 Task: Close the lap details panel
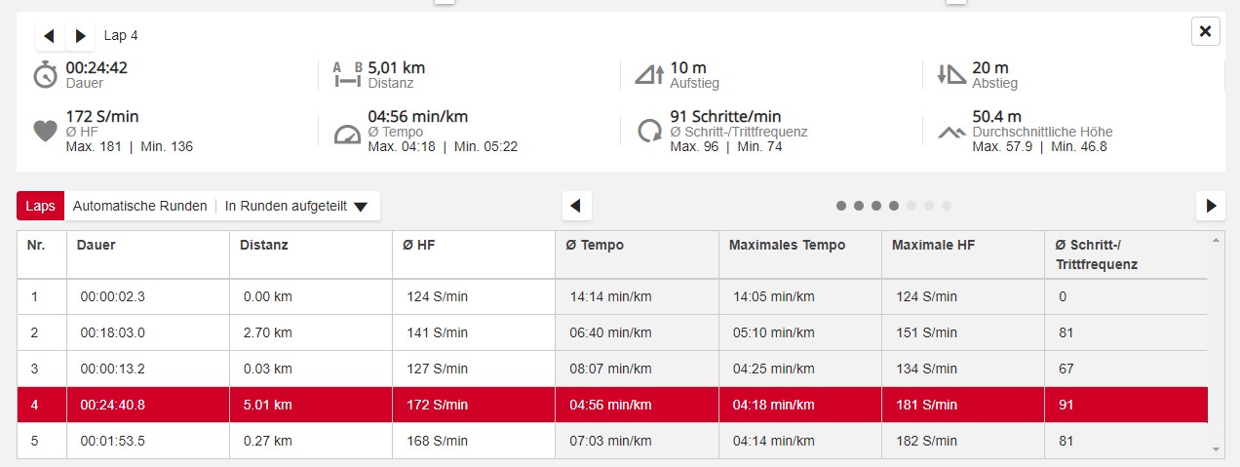click(x=1205, y=32)
